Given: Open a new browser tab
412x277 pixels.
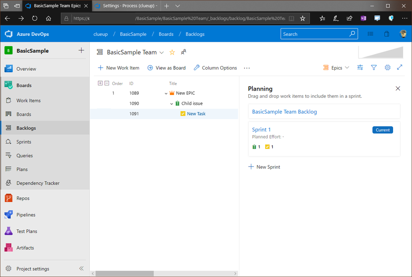Looking at the screenshot, I should coord(167,6).
